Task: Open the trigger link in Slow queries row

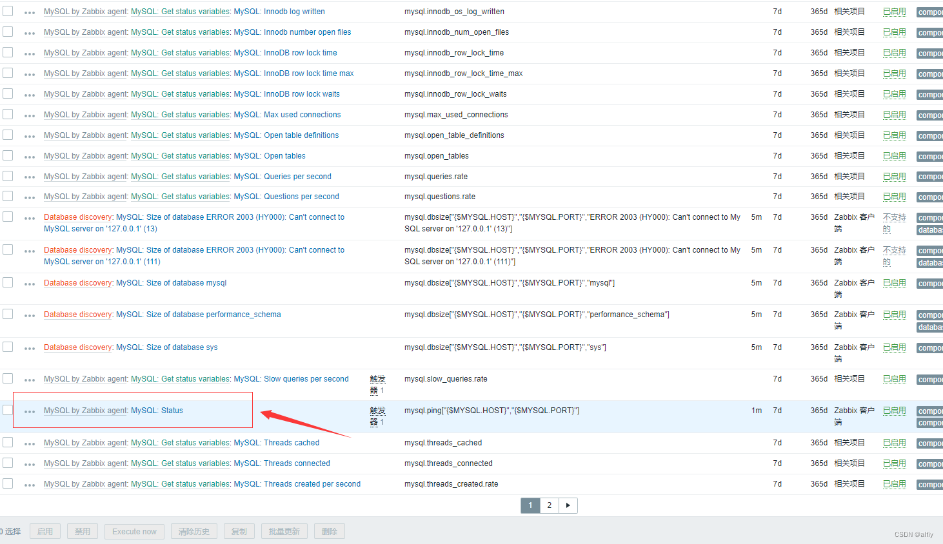Action: (x=377, y=385)
